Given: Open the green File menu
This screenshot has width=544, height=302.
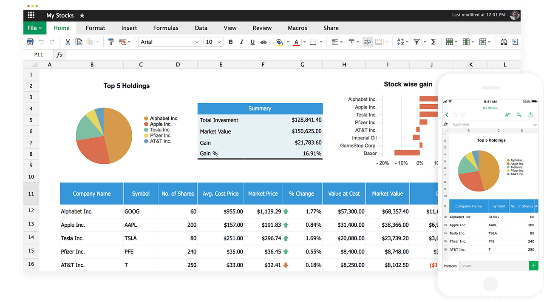Looking at the screenshot, I should (34, 28).
